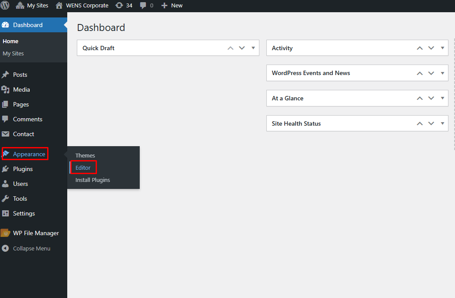The width and height of the screenshot is (455, 298).
Task: Open Settings via the wrench-style sidebar icon
Action: (6, 213)
